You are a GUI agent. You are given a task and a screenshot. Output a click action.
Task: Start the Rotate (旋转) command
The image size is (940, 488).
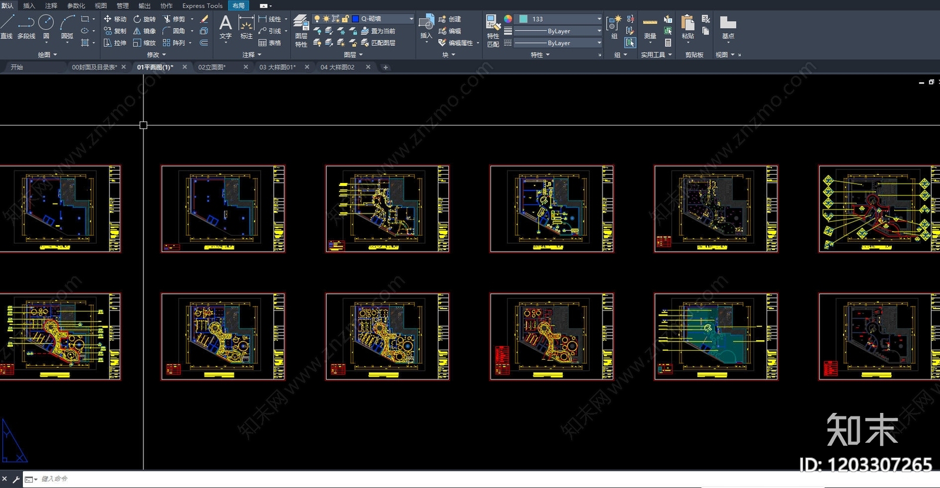[x=145, y=19]
